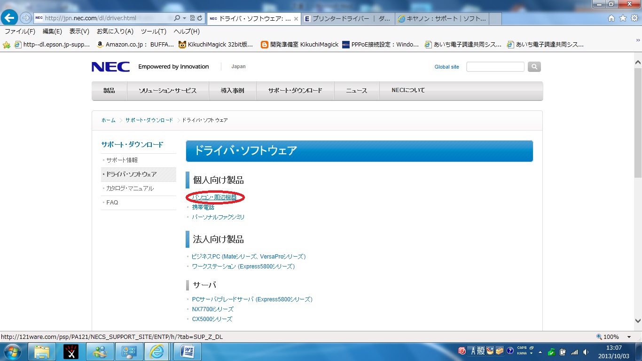The height and width of the screenshot is (361, 642).
Task: Open the サポート・ダウンロード navigation item
Action: pos(295,90)
